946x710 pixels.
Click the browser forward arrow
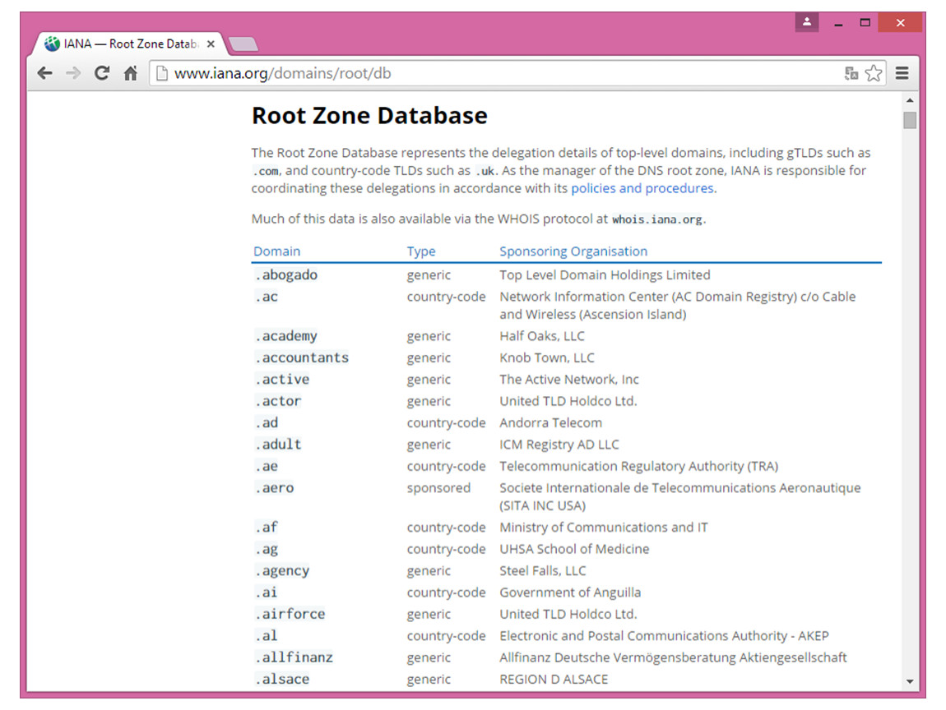click(x=73, y=73)
